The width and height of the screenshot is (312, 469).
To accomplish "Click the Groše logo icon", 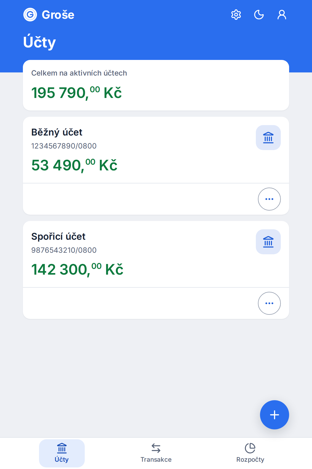I will coord(30,15).
